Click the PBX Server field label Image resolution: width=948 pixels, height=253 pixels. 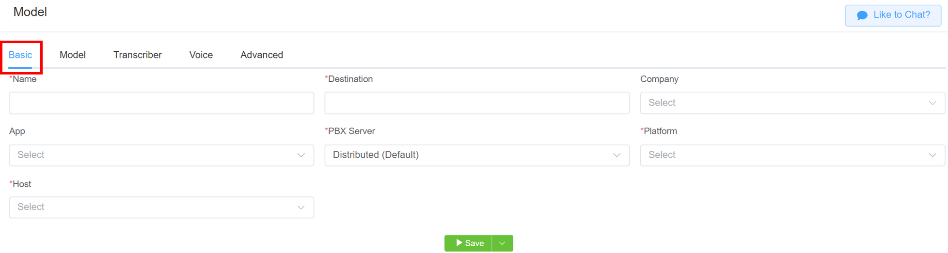pos(351,132)
